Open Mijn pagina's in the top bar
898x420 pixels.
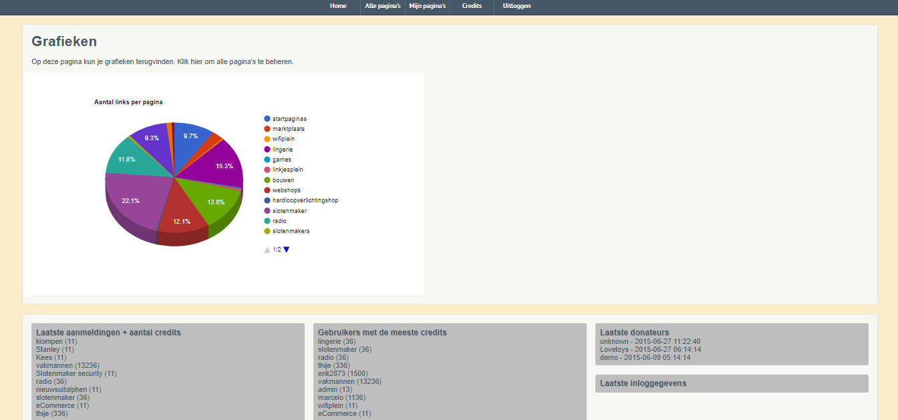(428, 6)
